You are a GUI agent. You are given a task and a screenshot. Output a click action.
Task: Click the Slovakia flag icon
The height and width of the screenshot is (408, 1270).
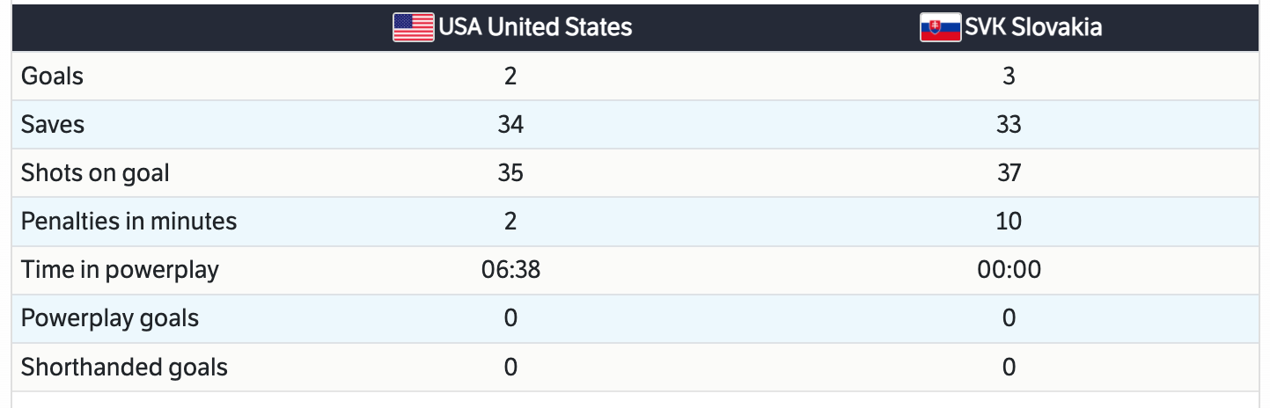(940, 27)
